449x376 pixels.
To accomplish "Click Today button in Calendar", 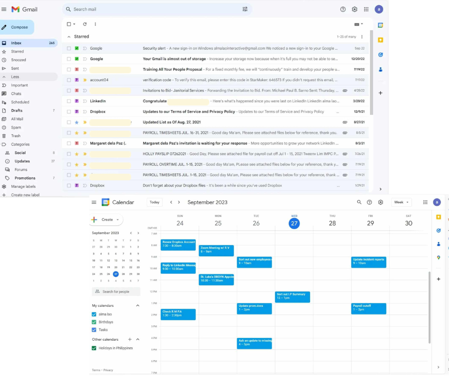I will 154,202.
